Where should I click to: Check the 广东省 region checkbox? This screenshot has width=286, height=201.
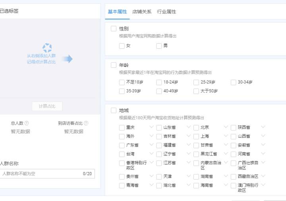pyautogui.click(x=122, y=145)
